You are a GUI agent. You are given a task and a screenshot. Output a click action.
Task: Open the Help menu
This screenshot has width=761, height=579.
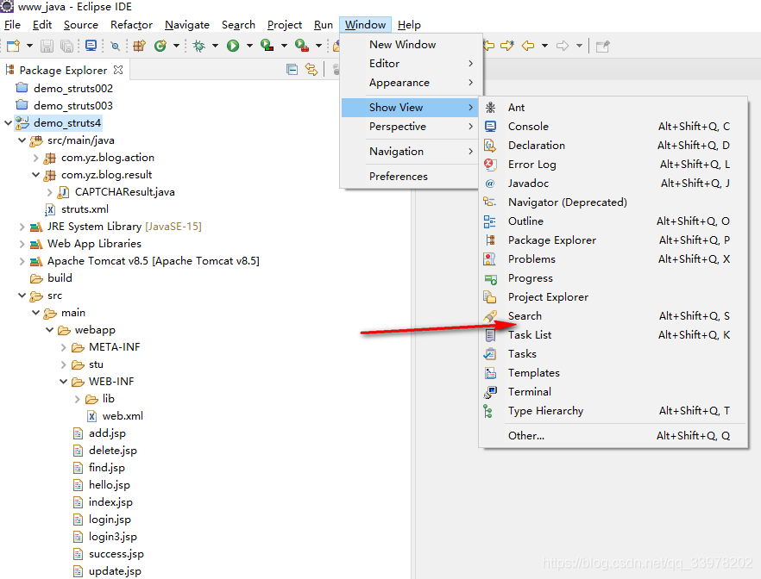click(x=409, y=25)
